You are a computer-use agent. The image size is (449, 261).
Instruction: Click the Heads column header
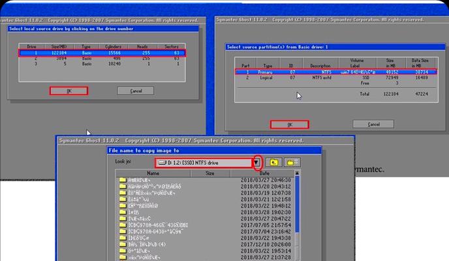click(x=142, y=46)
